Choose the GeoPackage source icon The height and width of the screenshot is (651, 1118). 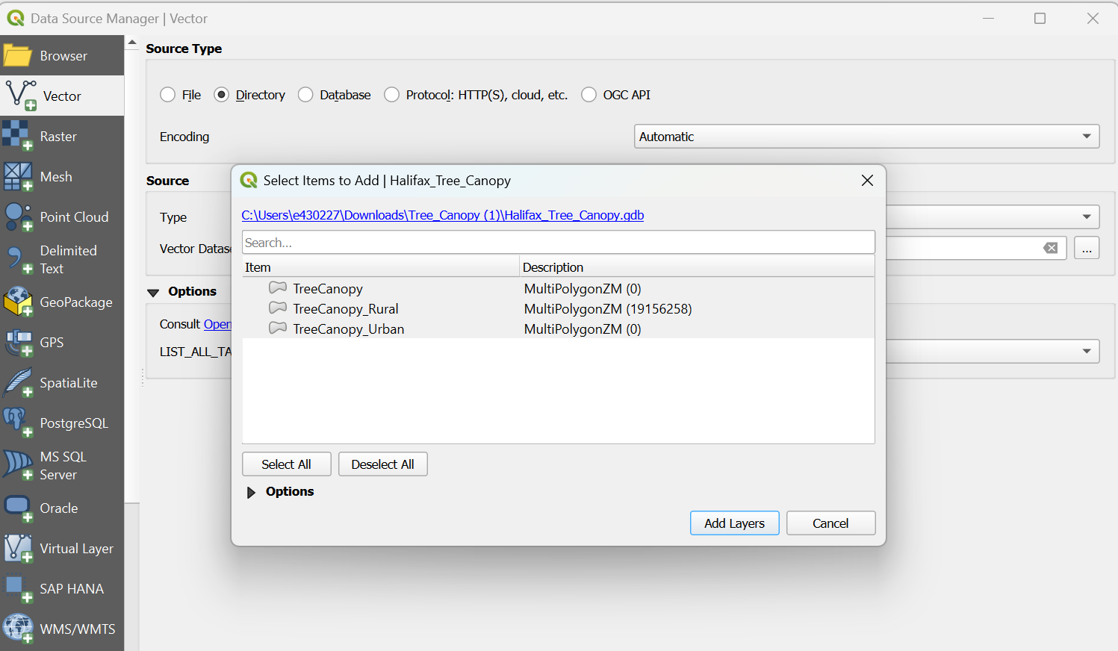17,302
